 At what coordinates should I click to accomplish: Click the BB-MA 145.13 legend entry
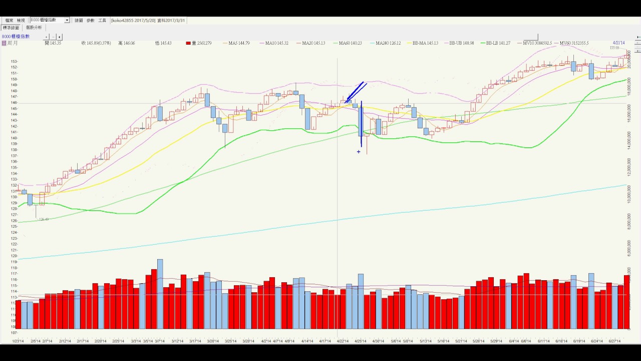tap(422, 43)
